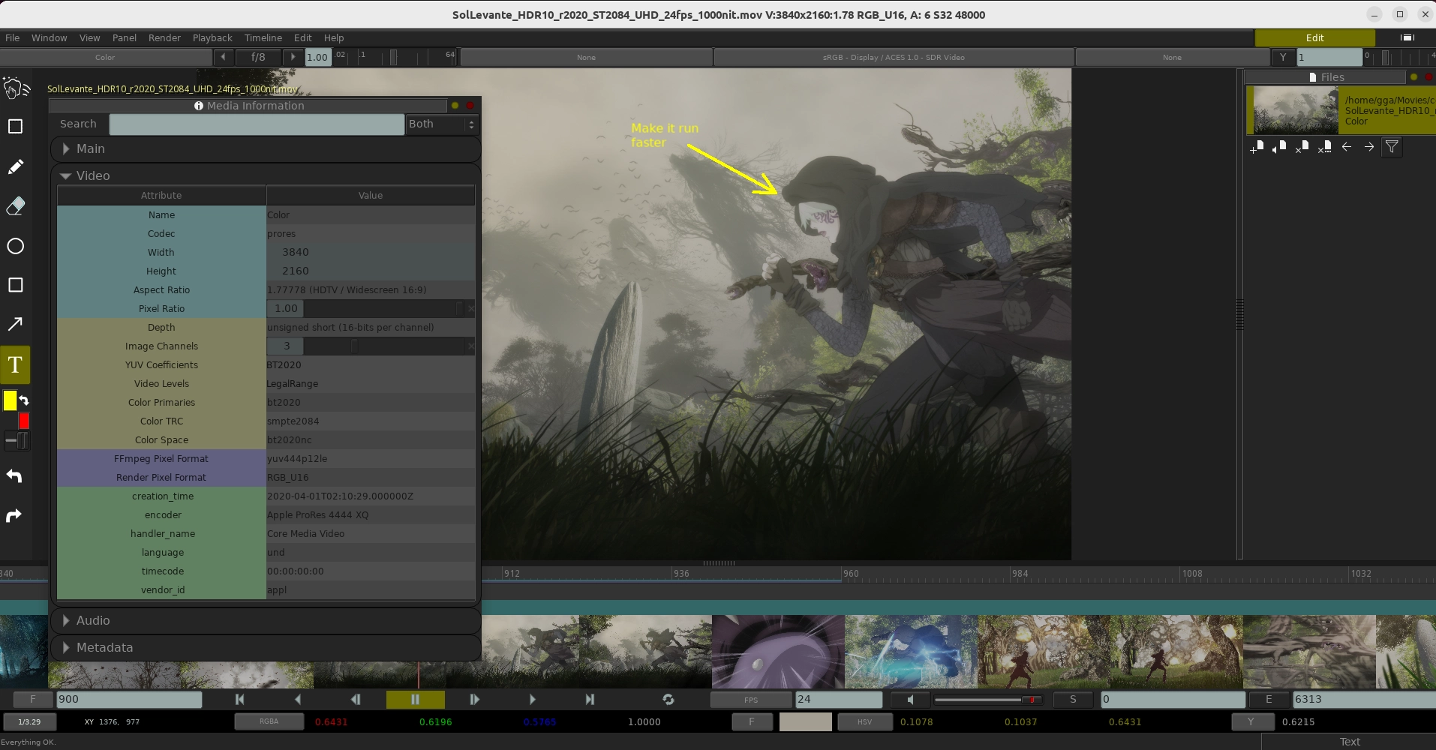This screenshot has height=750, width=1436.
Task: Decrease exposure with left arrow
Action: coord(223,57)
